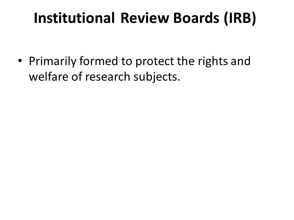Click the word "subjects" at the sentence end
Screen dimensions: 294x220
[155, 77]
